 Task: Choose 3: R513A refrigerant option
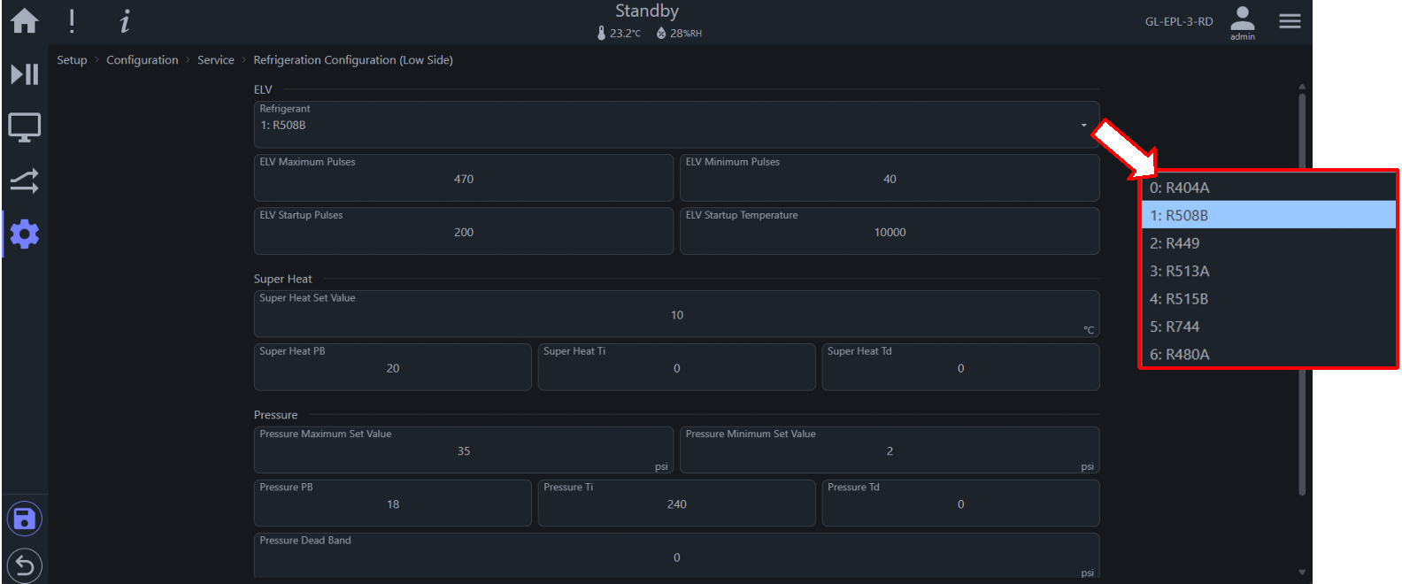click(x=1268, y=271)
